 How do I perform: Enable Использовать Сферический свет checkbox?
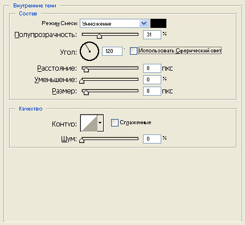(133, 51)
